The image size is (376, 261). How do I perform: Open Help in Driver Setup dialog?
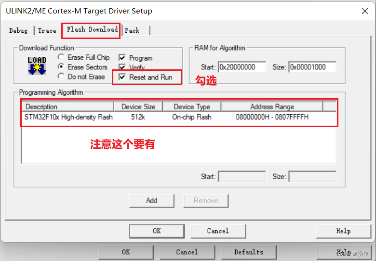(343, 231)
